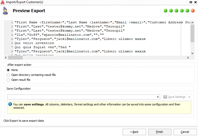Viewport: 198px width, 137px height.
Task: Click the Save Settings button
Action: pos(174,97)
